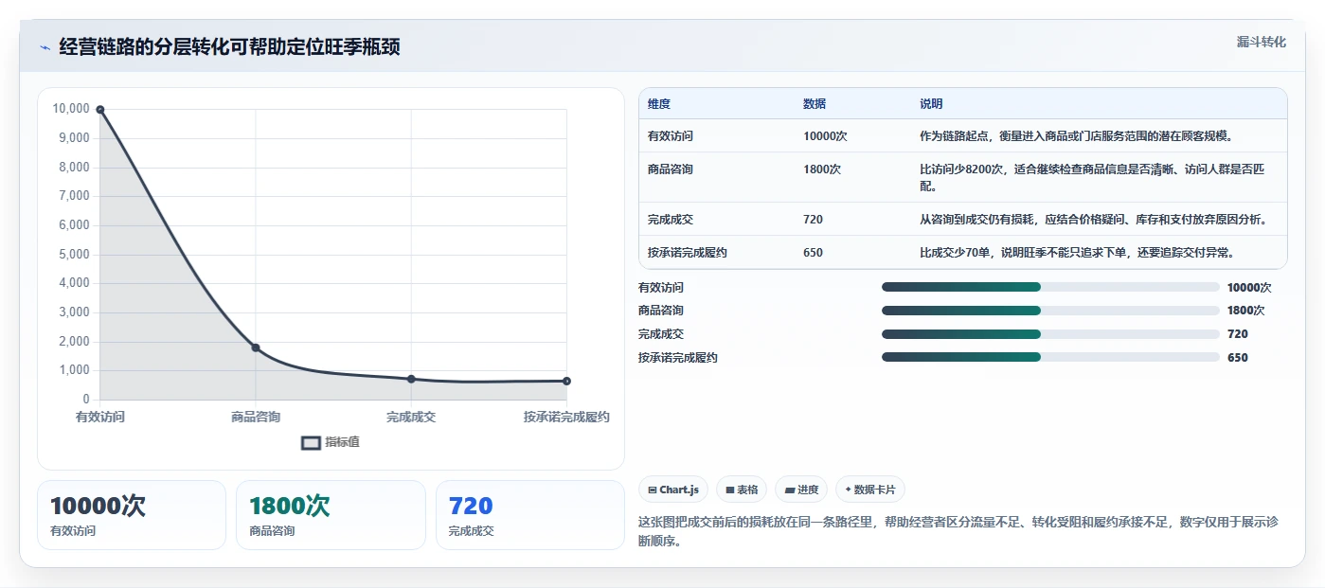Screen dimensions: 1325x588
Task: Click the 5,000 y-axis label
Action: (74, 254)
